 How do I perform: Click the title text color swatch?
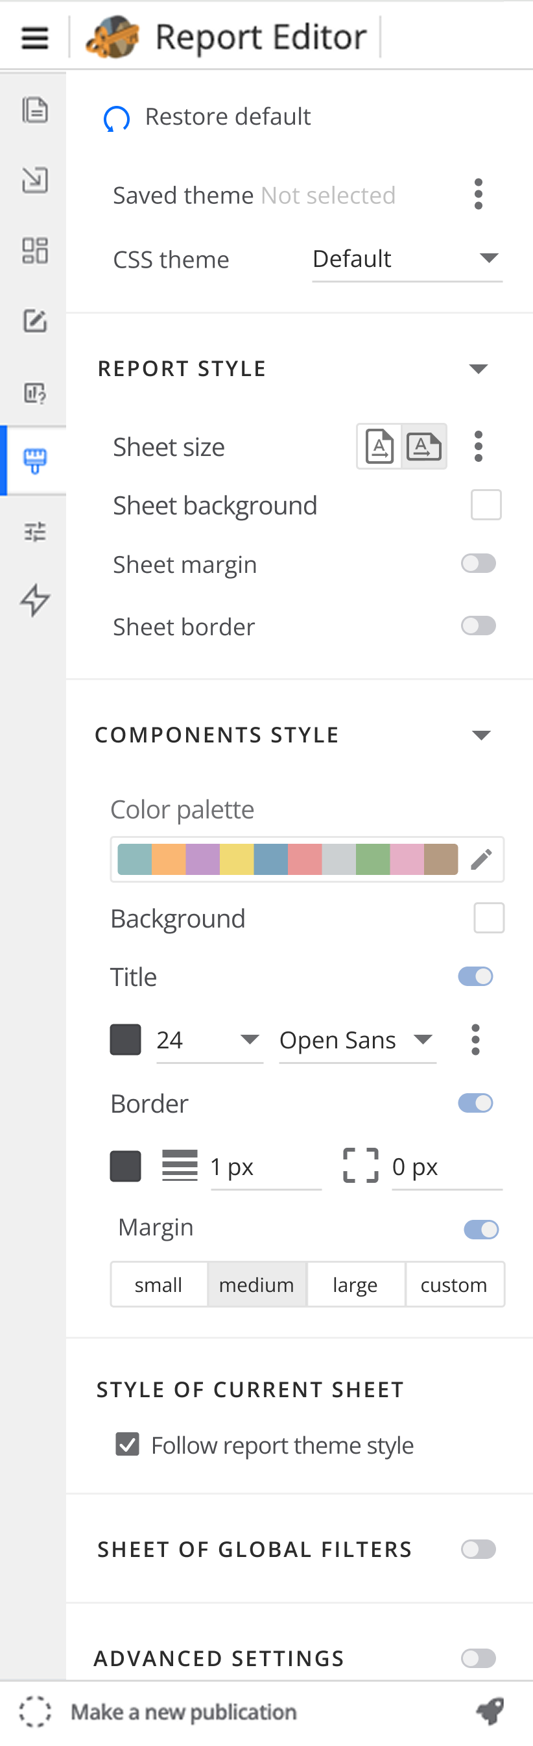(126, 1040)
